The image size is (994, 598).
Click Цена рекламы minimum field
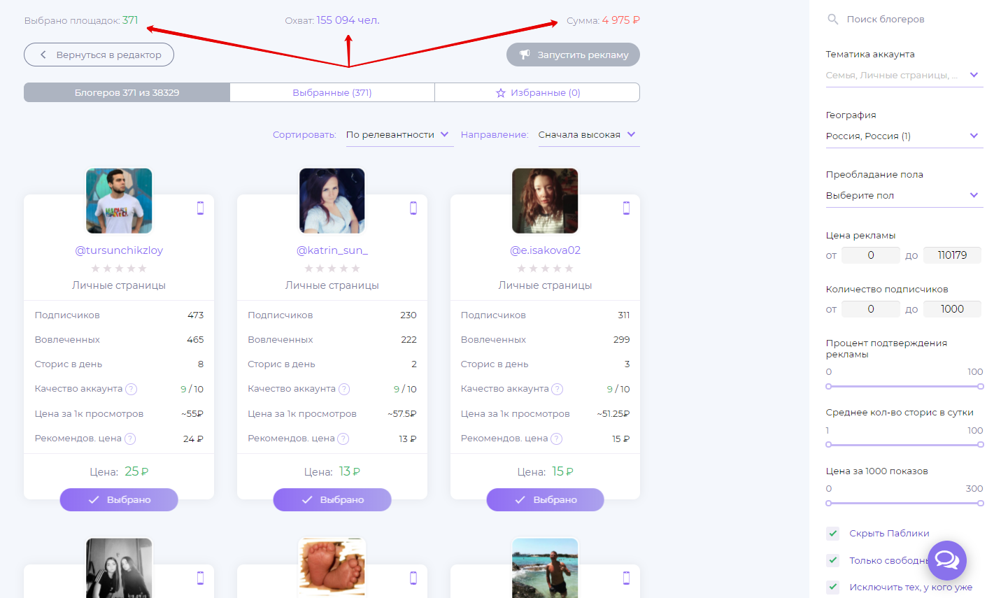pos(871,255)
